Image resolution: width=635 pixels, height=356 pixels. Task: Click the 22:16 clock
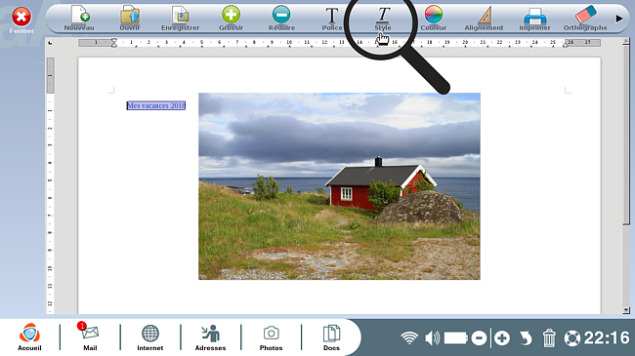[x=607, y=337]
